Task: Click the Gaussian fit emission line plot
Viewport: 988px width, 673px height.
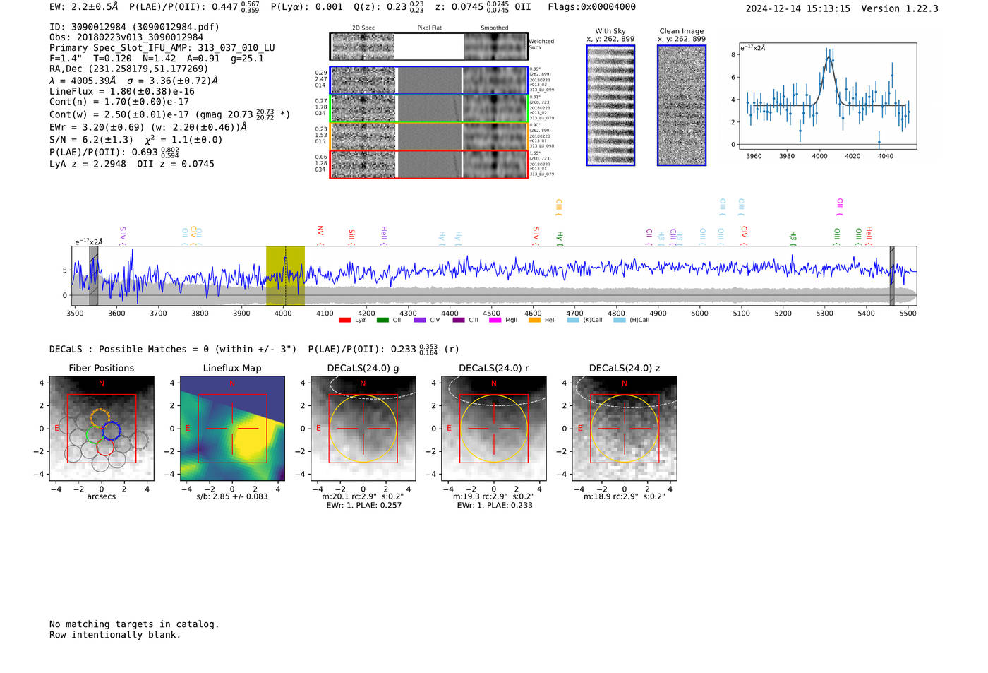Action: 828,96
